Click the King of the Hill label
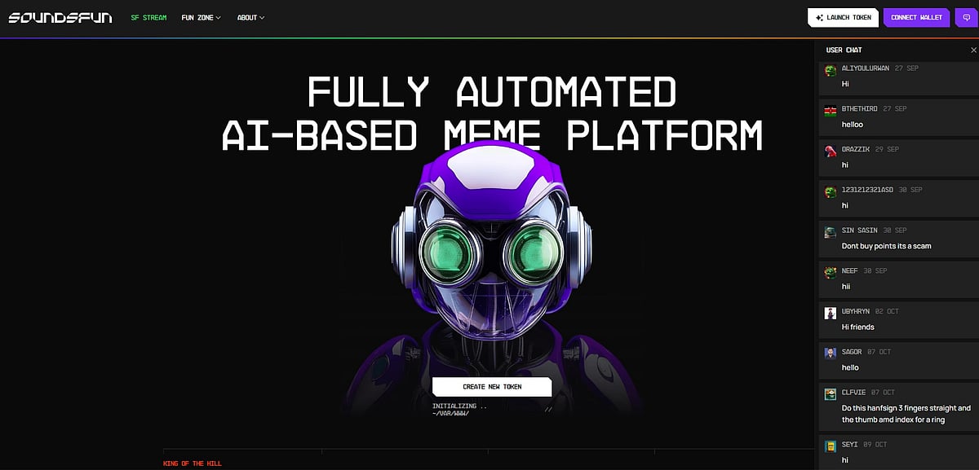The image size is (979, 470). pyautogui.click(x=192, y=463)
